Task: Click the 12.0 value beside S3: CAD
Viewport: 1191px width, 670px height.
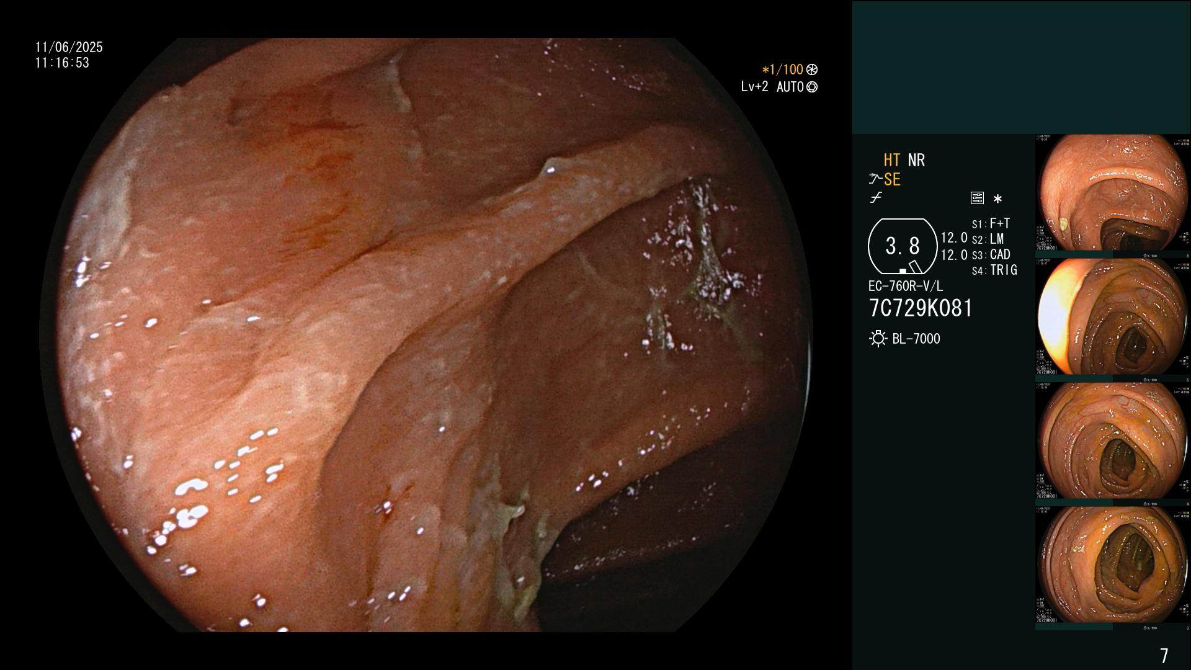Action: [954, 254]
